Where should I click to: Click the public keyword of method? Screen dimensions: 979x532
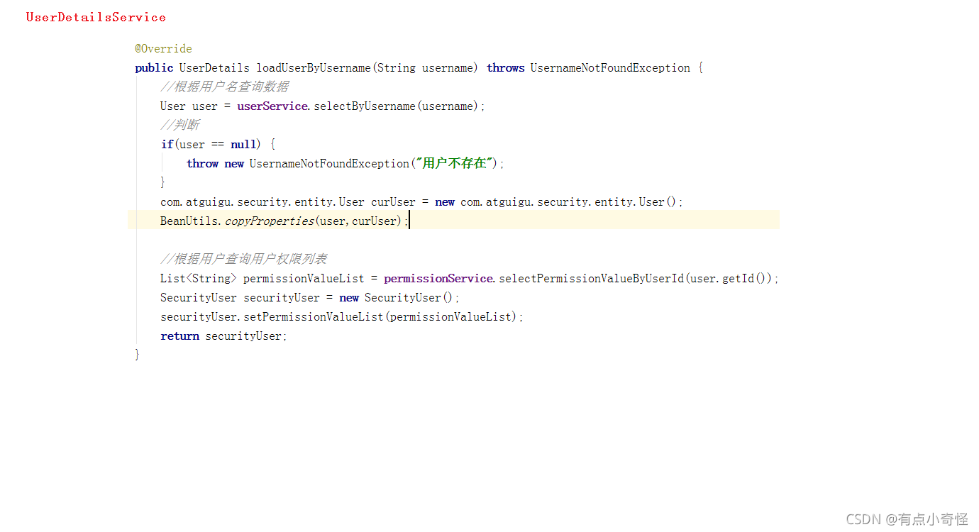click(154, 68)
